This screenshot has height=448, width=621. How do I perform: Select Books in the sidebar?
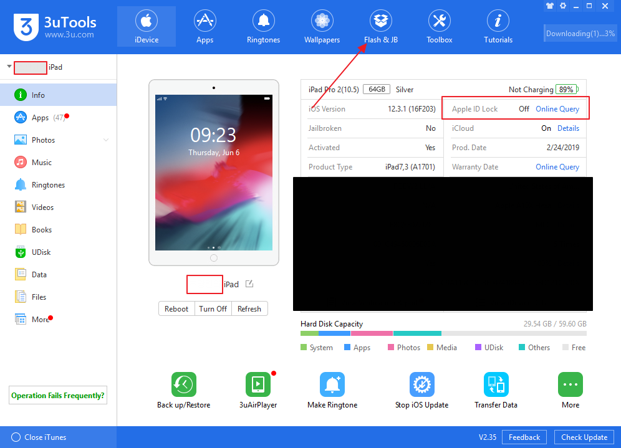pos(58,229)
